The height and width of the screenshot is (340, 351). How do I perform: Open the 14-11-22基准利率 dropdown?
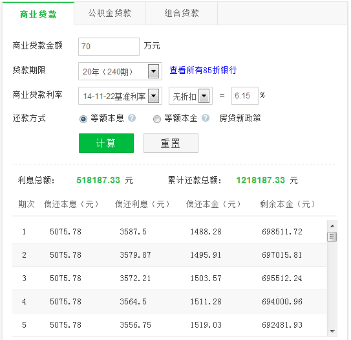(x=120, y=96)
